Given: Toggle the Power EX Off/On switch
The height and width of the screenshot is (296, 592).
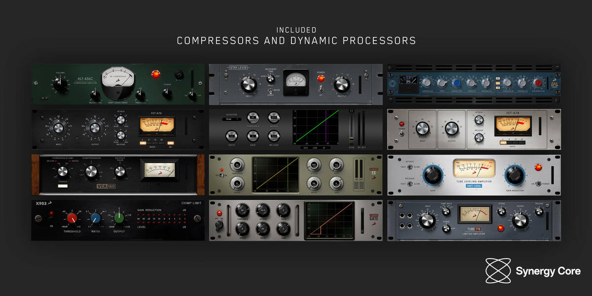Looking at the screenshot, I should coord(222,175).
